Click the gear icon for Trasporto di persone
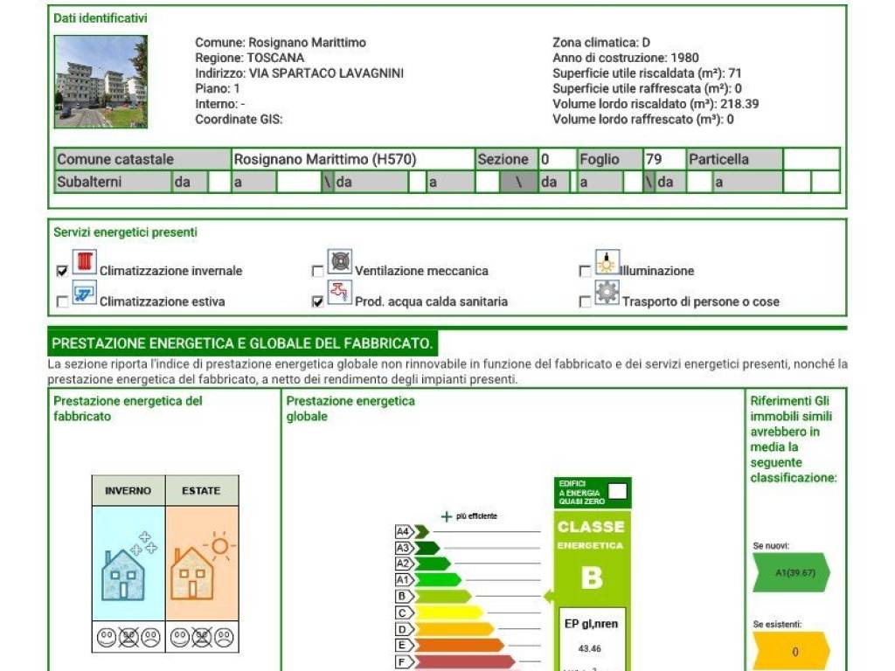 607,293
